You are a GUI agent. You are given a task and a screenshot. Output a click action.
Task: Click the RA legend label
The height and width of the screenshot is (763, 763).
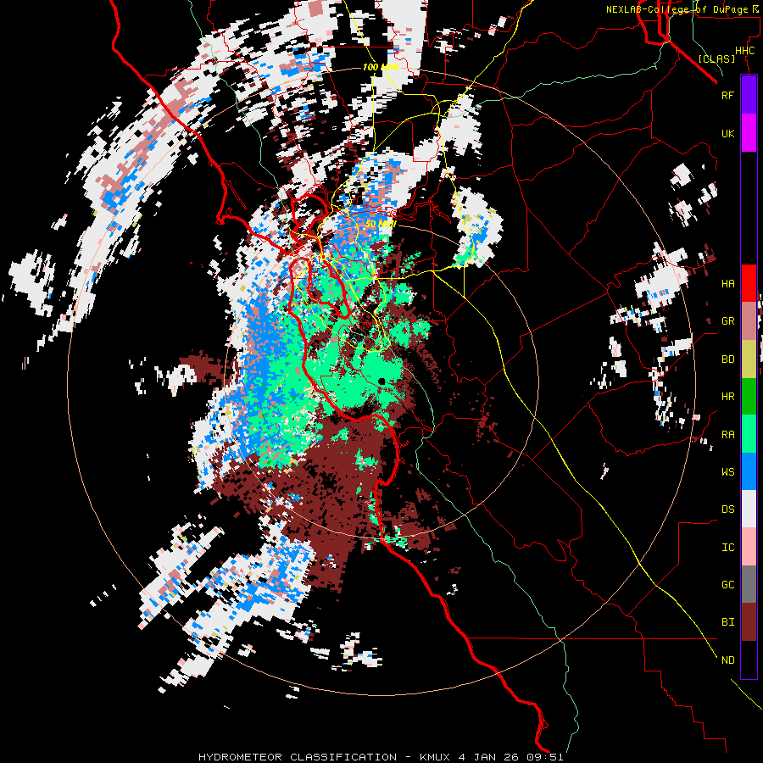pyautogui.click(x=728, y=435)
